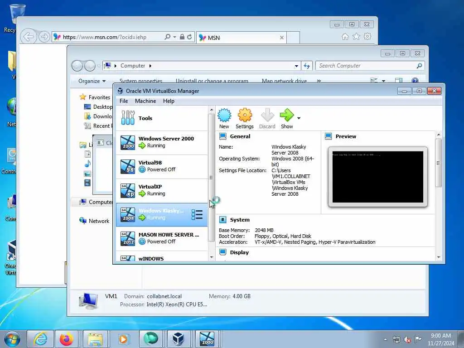Click Uninstall or change a program

[212, 81]
